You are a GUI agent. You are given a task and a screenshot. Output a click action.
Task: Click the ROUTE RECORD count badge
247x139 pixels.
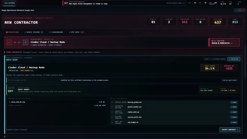tap(42, 32)
